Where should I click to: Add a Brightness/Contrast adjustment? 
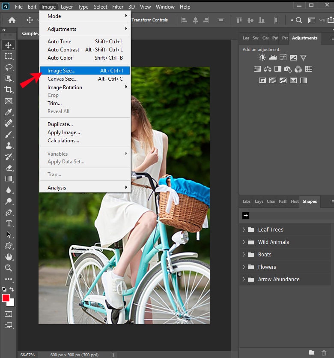pyautogui.click(x=262, y=57)
